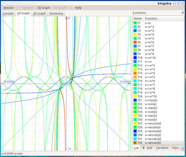Screen dimensions: 186x157
Task: Click the 10 label on the y-axis
Action: click(68, 18)
